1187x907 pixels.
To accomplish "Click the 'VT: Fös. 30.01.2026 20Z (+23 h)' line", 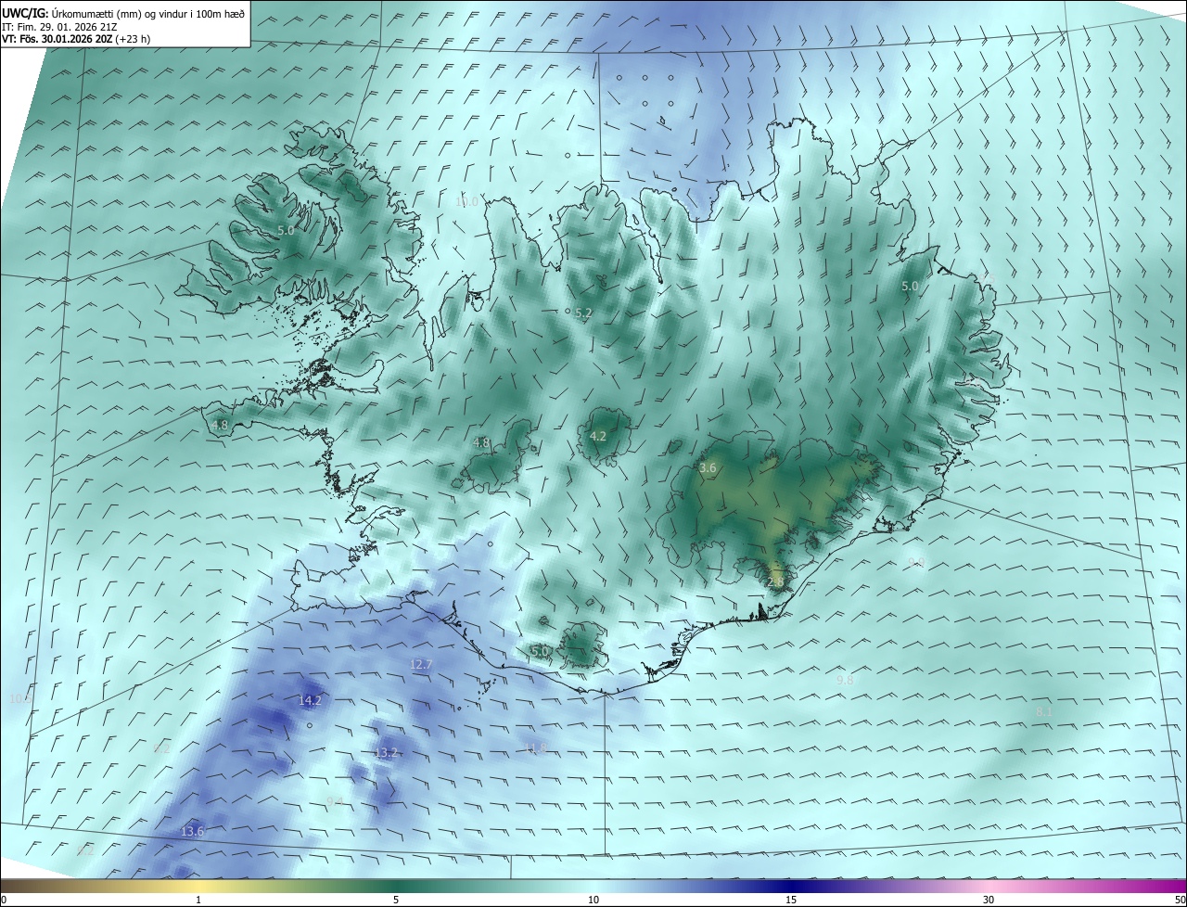I will click(x=77, y=40).
